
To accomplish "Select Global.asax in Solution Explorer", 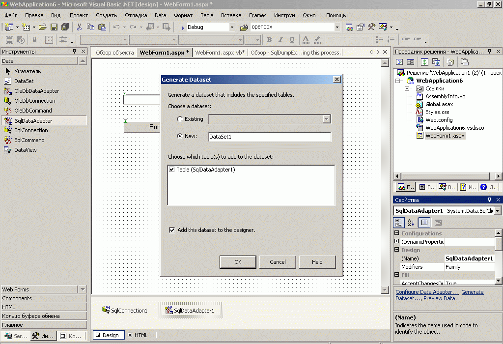I will click(x=439, y=104).
